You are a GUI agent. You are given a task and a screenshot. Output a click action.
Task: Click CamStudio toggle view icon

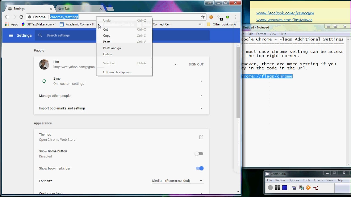tap(294, 188)
